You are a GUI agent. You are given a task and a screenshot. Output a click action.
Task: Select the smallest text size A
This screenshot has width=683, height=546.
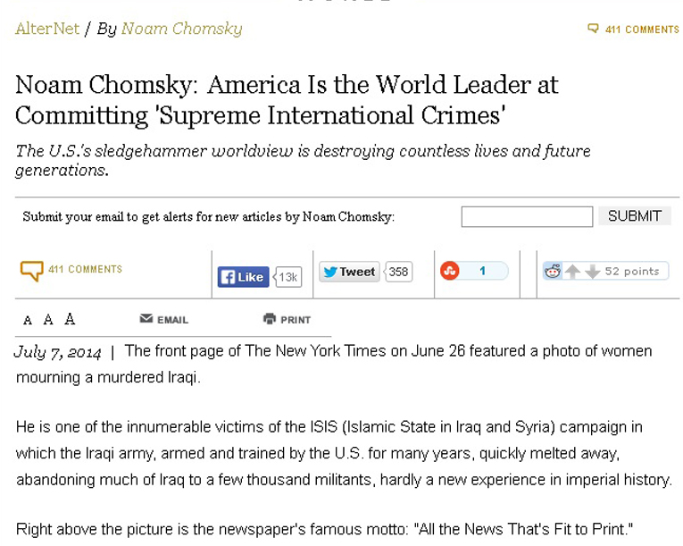[28, 321]
